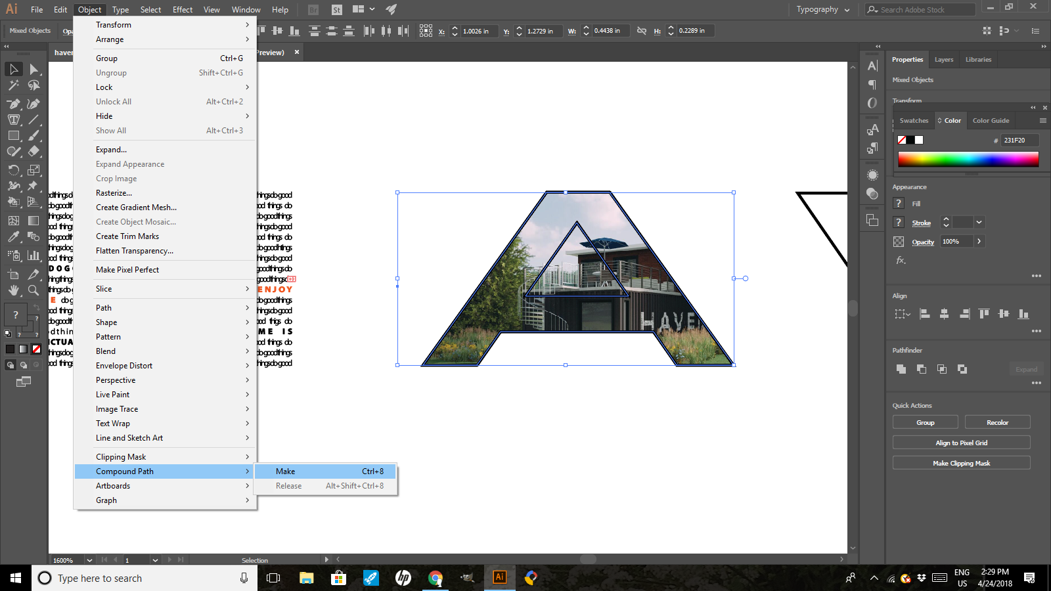Pick a color from spectrum bar
Image resolution: width=1051 pixels, height=591 pixels.
(968, 160)
